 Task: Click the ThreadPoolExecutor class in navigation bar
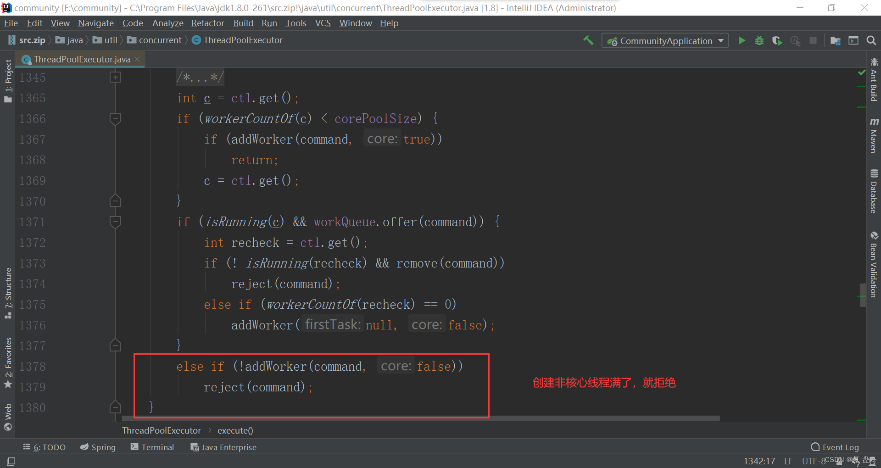click(237, 40)
